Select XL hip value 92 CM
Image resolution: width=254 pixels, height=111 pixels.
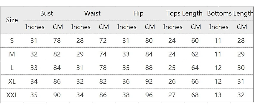coord(149,82)
